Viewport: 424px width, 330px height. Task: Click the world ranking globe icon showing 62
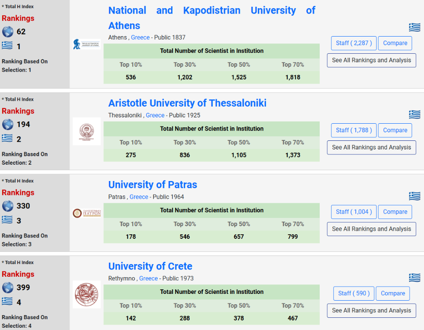point(8,32)
